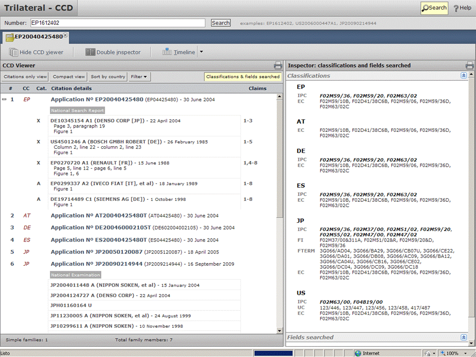Viewport: 476px width, 357px height.
Task: Print the Inspector panel contents
Action: [x=469, y=65]
